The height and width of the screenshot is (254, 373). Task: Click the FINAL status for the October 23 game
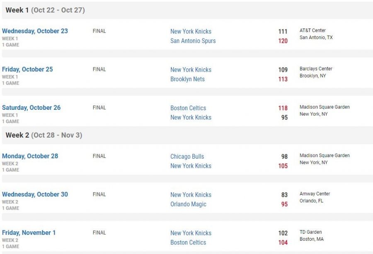[99, 31]
